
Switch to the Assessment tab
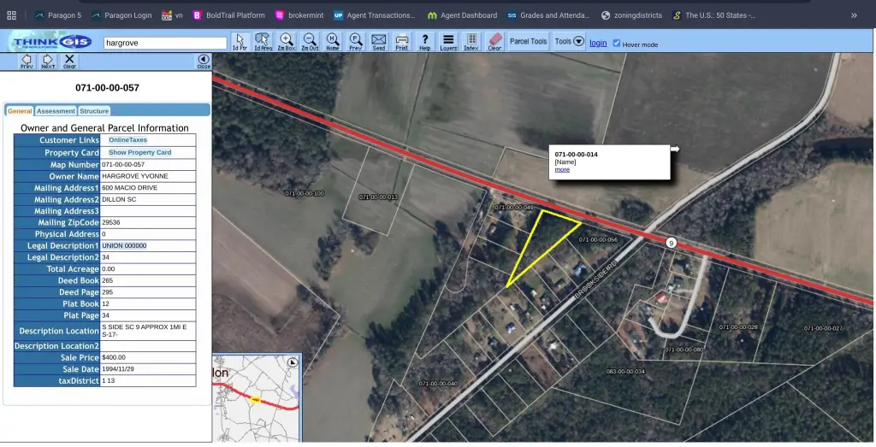tap(56, 111)
